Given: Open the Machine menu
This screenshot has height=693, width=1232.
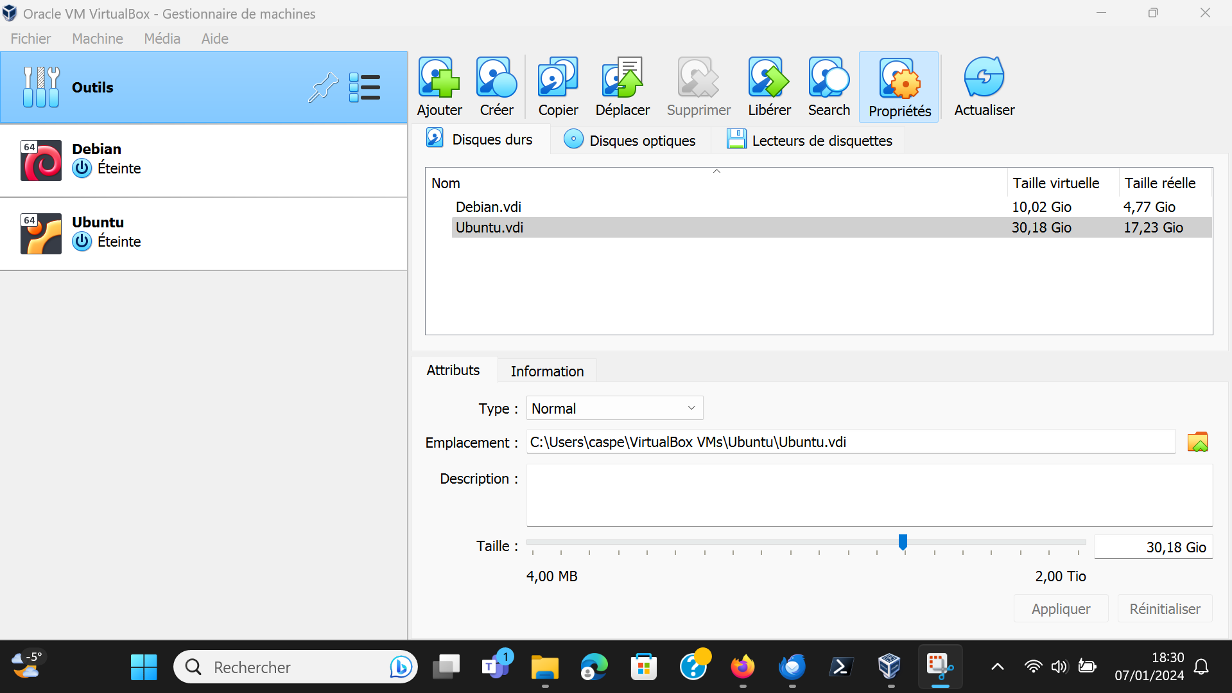Looking at the screenshot, I should point(98,39).
